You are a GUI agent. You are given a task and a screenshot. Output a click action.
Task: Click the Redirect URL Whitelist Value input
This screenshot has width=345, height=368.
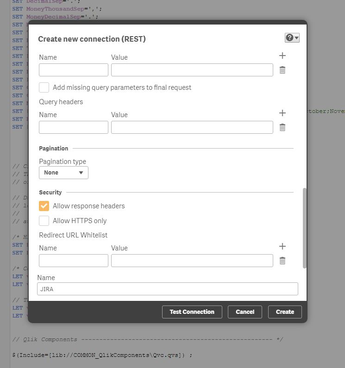point(192,261)
